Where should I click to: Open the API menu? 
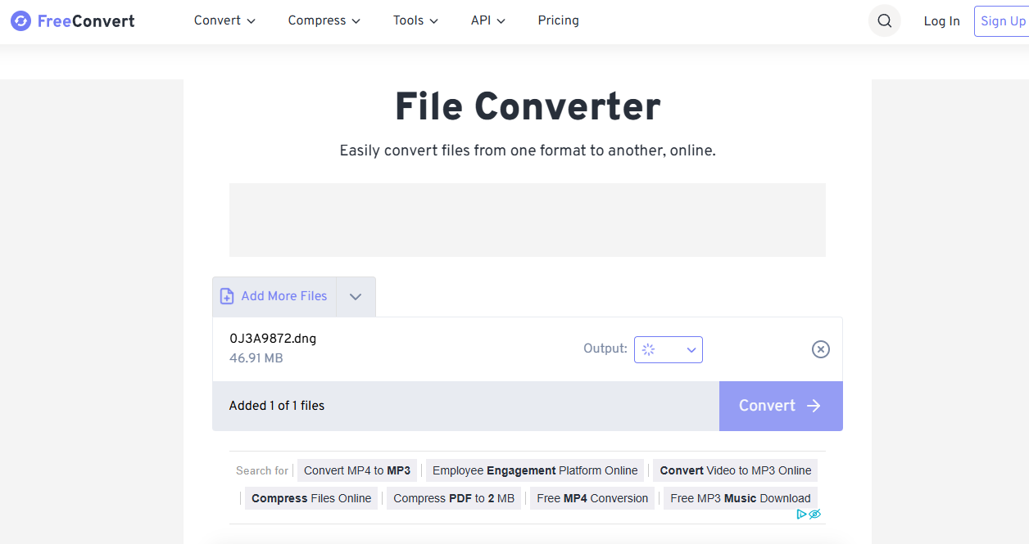(488, 20)
